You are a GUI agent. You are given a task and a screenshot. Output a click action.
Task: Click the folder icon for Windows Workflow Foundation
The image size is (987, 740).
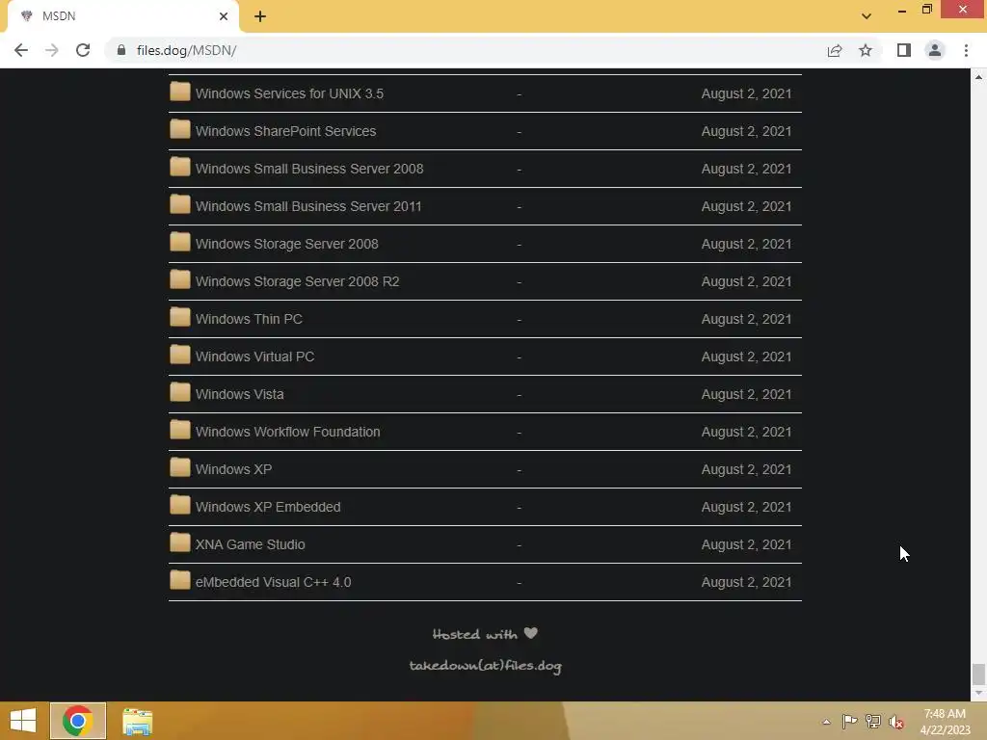coord(180,431)
